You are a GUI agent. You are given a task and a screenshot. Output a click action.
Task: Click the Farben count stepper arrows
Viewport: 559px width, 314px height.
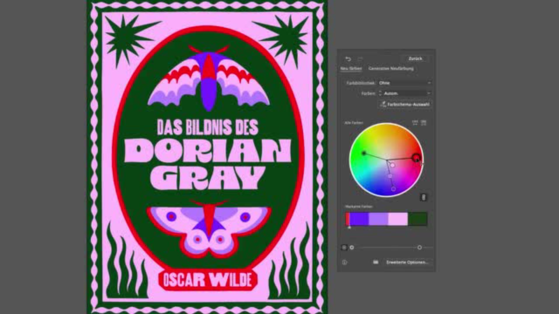tap(380, 93)
